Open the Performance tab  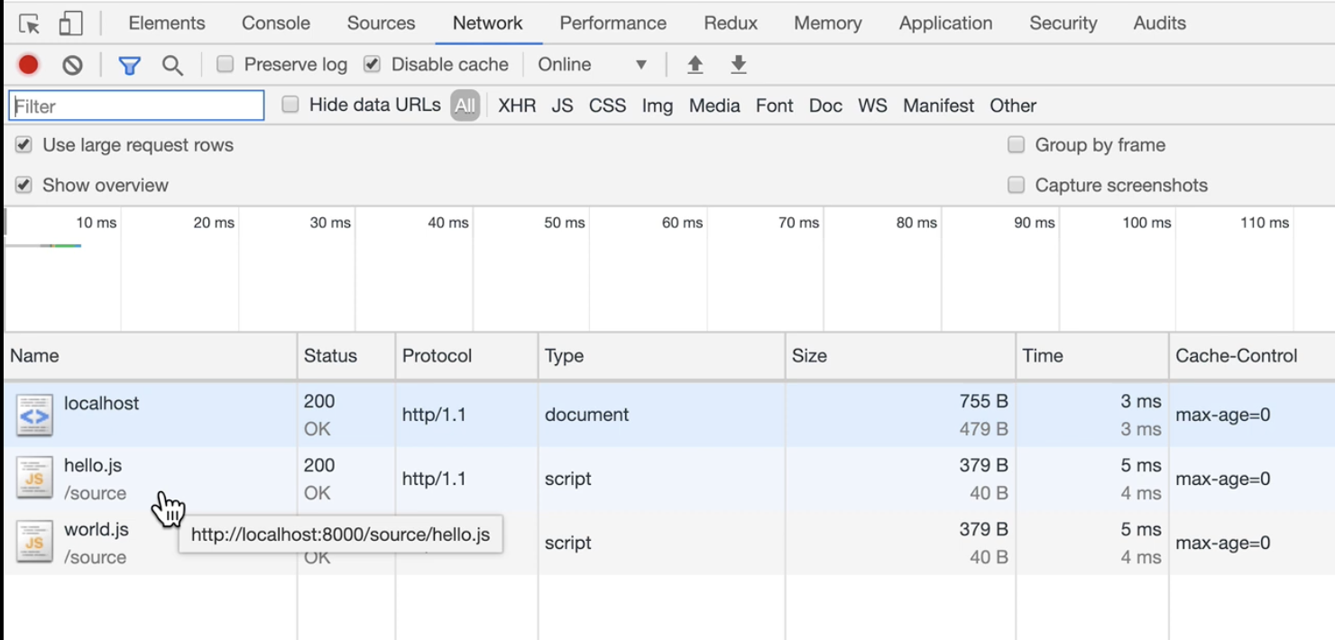[x=612, y=23]
